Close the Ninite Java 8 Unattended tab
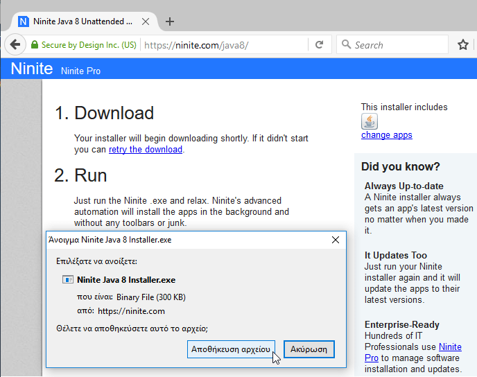 146,21
